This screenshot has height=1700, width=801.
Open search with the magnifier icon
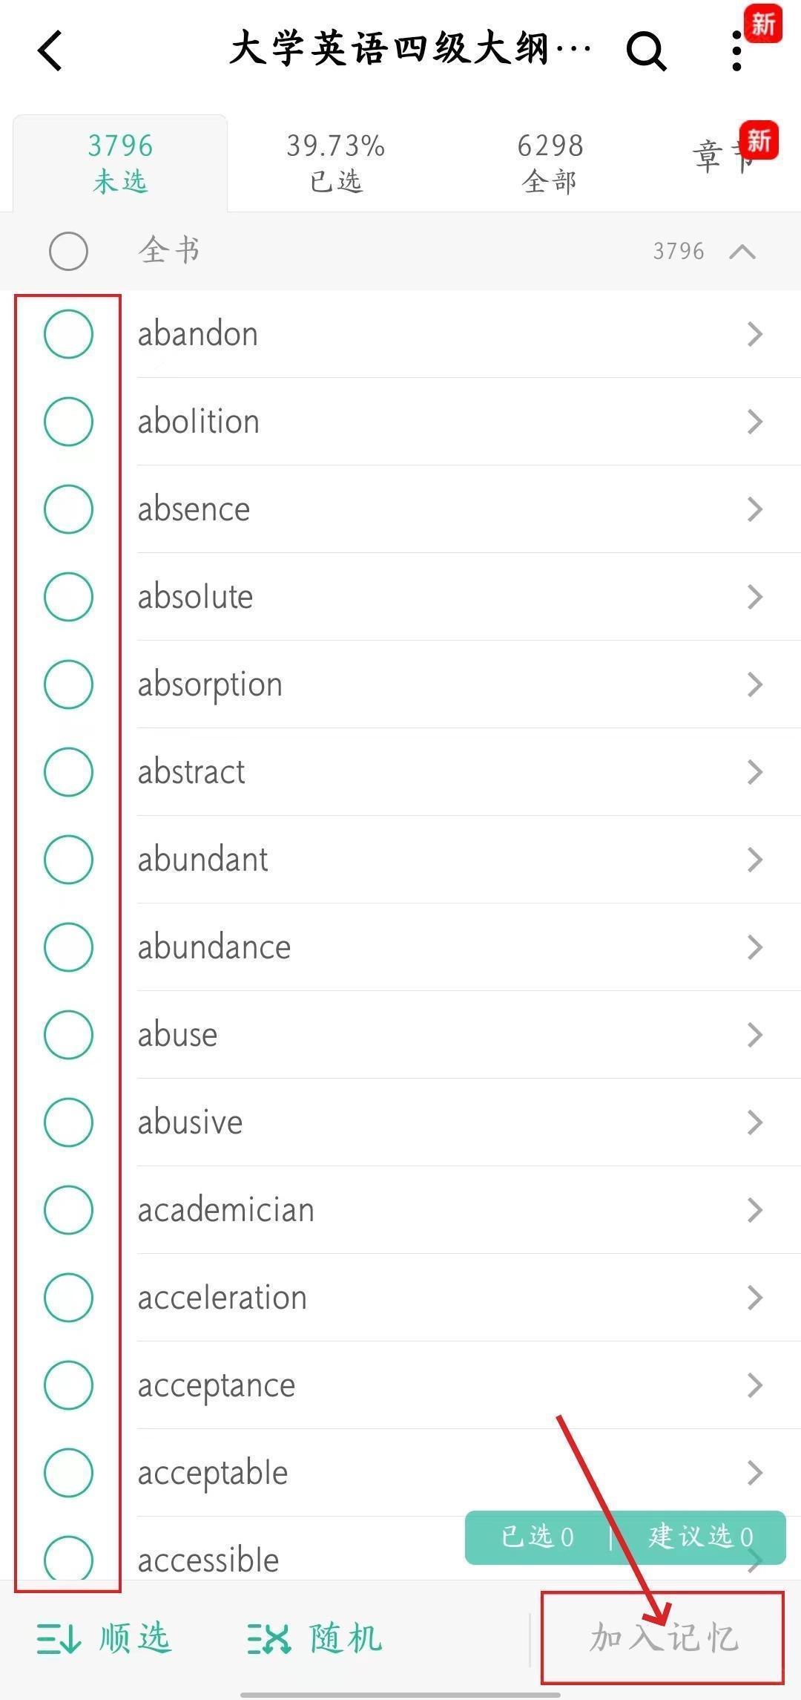tap(646, 51)
